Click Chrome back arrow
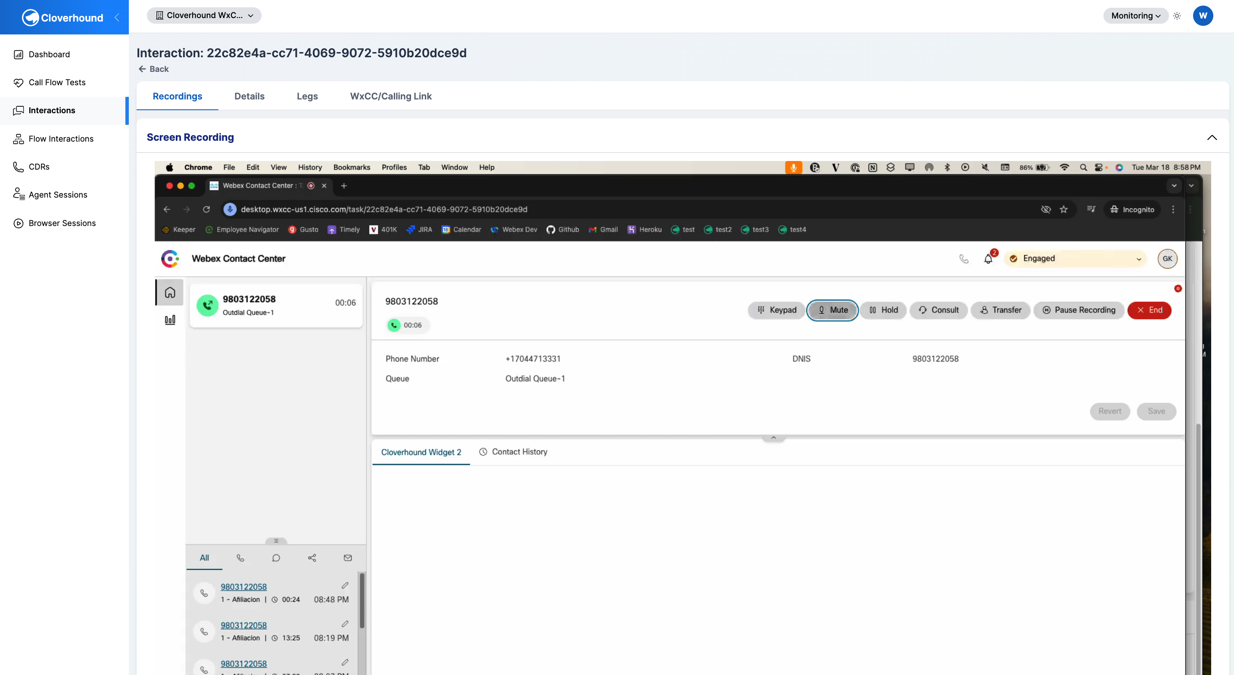The width and height of the screenshot is (1234, 675). coord(166,209)
